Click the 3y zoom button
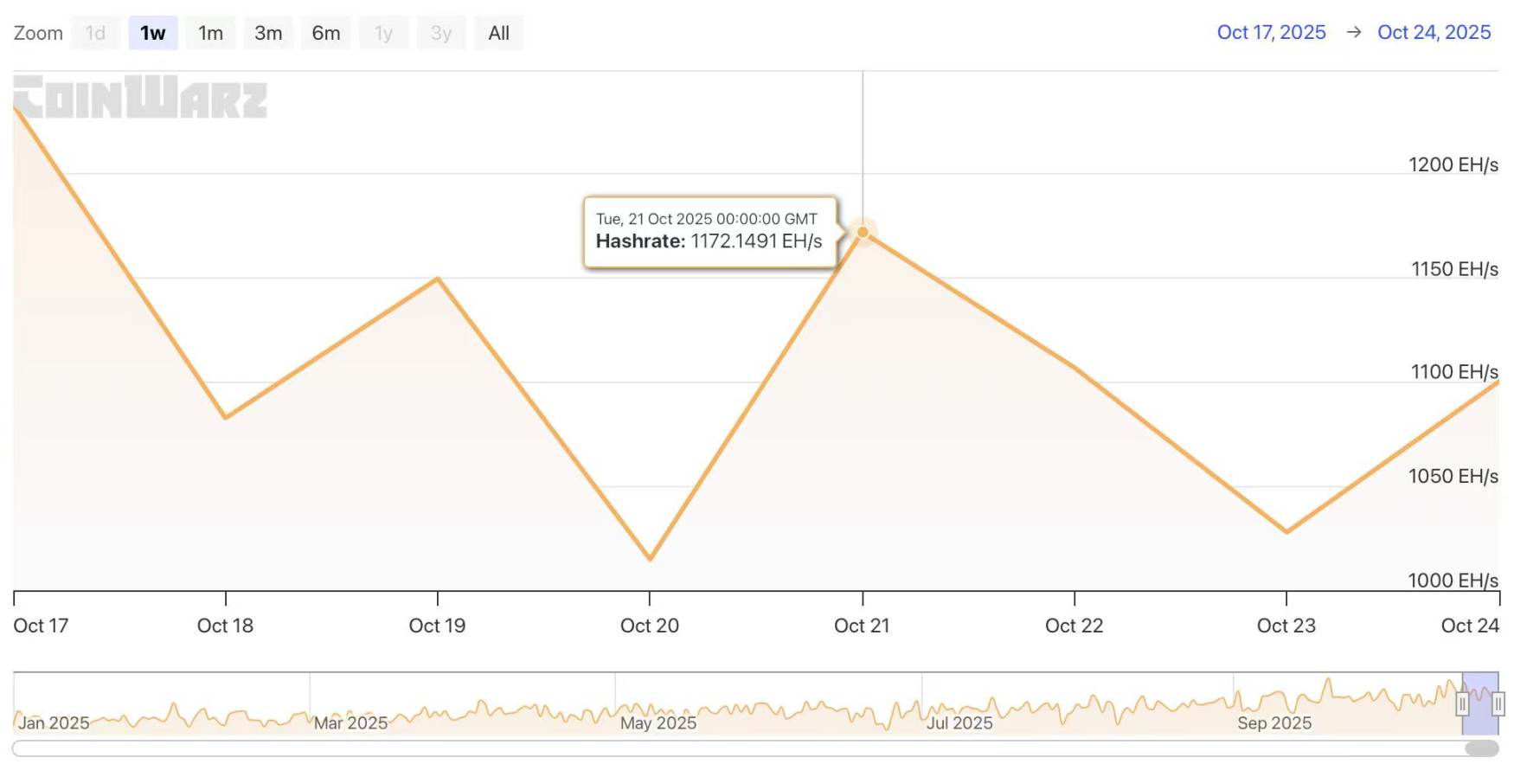 coord(441,33)
